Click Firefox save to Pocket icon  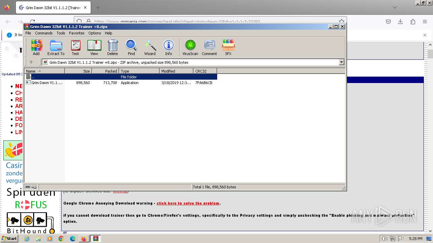click(x=388, y=22)
